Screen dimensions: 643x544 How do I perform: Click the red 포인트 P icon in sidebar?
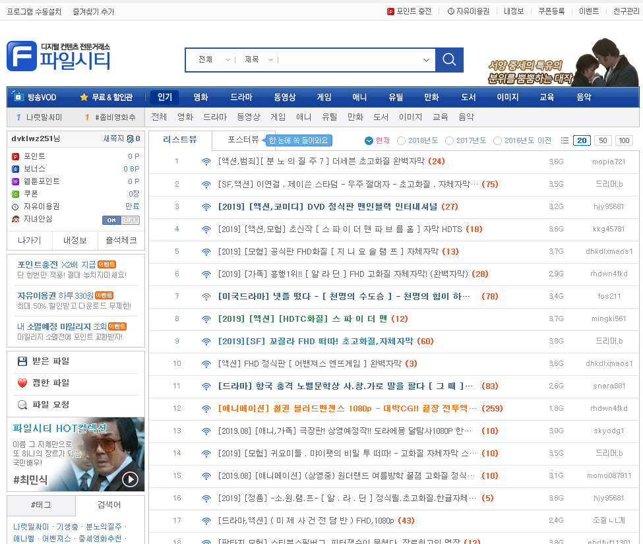(x=16, y=156)
